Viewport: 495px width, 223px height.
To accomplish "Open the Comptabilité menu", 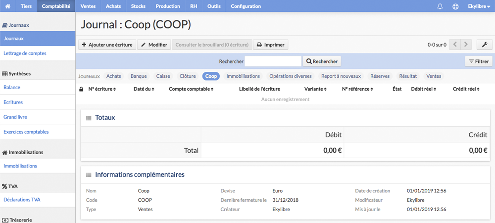I will pos(56,6).
